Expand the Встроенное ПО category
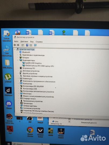 [18, 68]
